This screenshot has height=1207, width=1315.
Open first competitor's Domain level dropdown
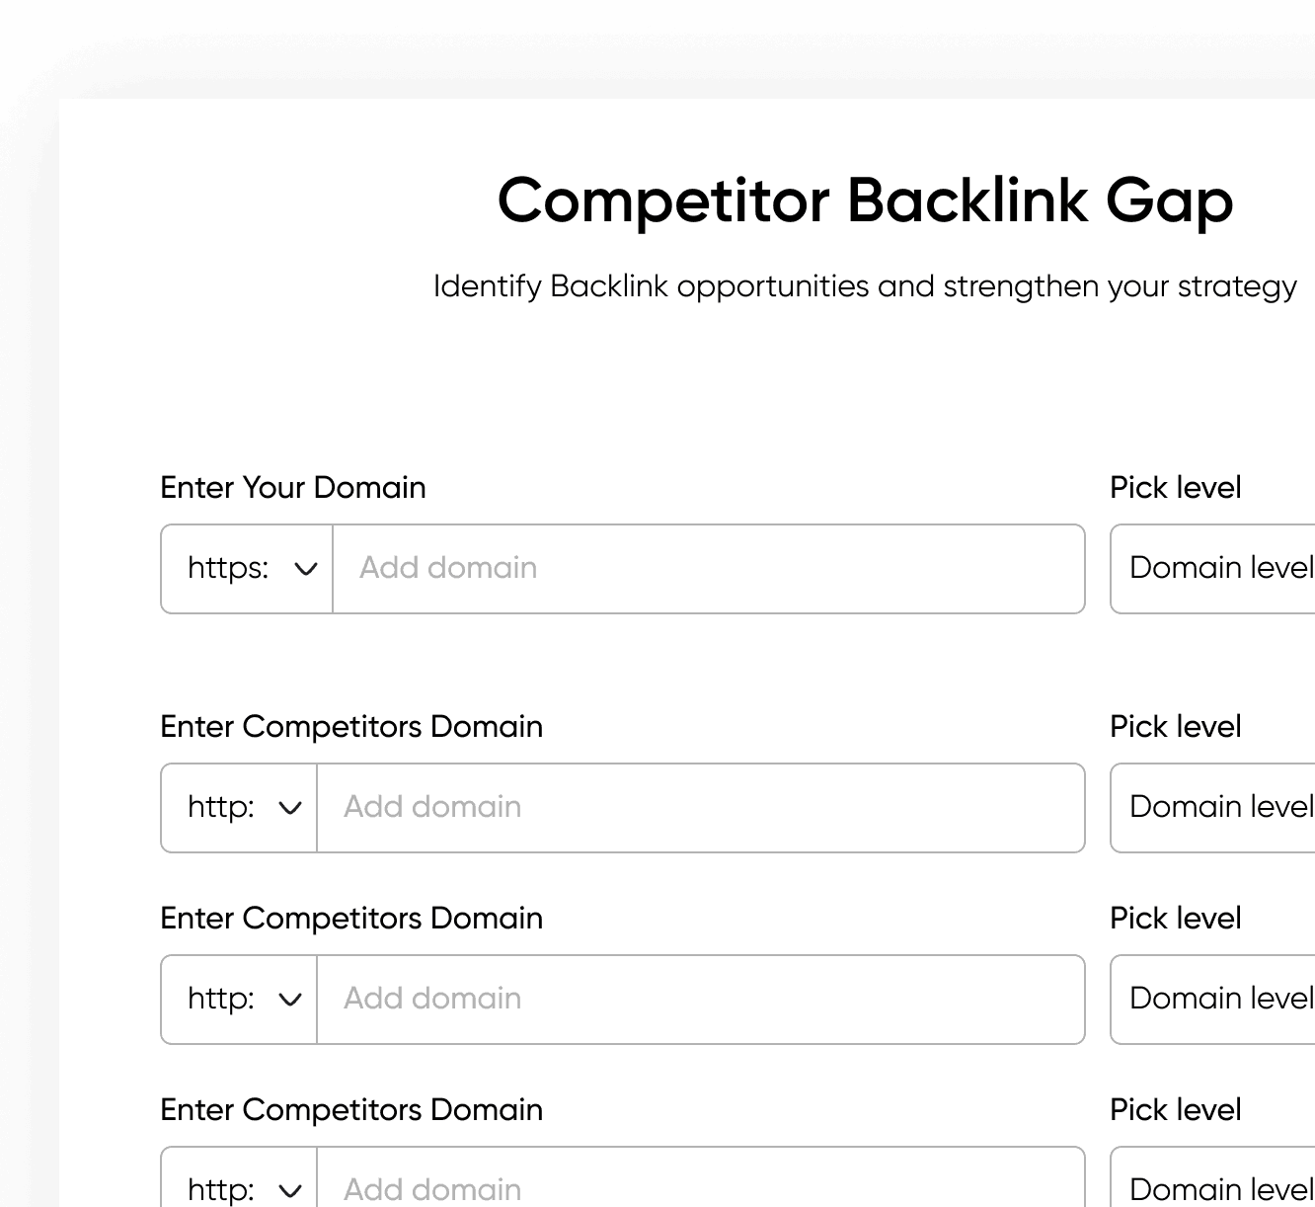[1220, 808]
